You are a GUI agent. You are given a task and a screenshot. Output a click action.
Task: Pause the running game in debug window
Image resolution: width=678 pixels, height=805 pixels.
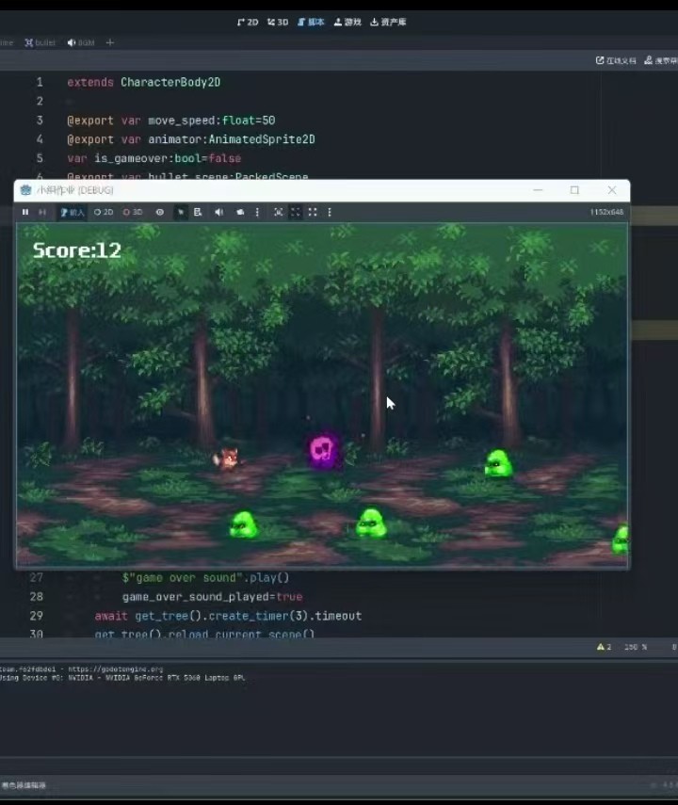pyautogui.click(x=25, y=213)
